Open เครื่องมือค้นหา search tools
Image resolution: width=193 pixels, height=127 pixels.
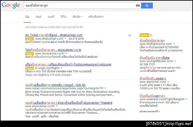[96, 17]
